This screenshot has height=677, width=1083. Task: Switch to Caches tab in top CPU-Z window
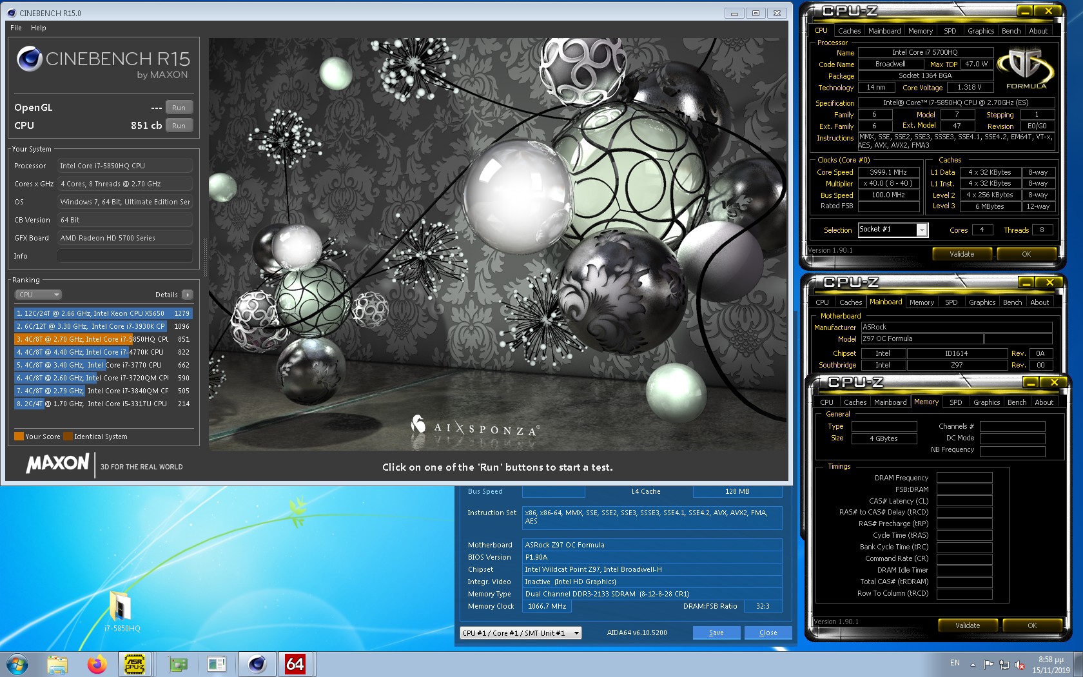click(x=849, y=31)
